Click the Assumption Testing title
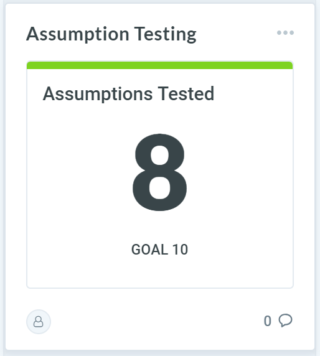The height and width of the screenshot is (356, 320). 111,34
